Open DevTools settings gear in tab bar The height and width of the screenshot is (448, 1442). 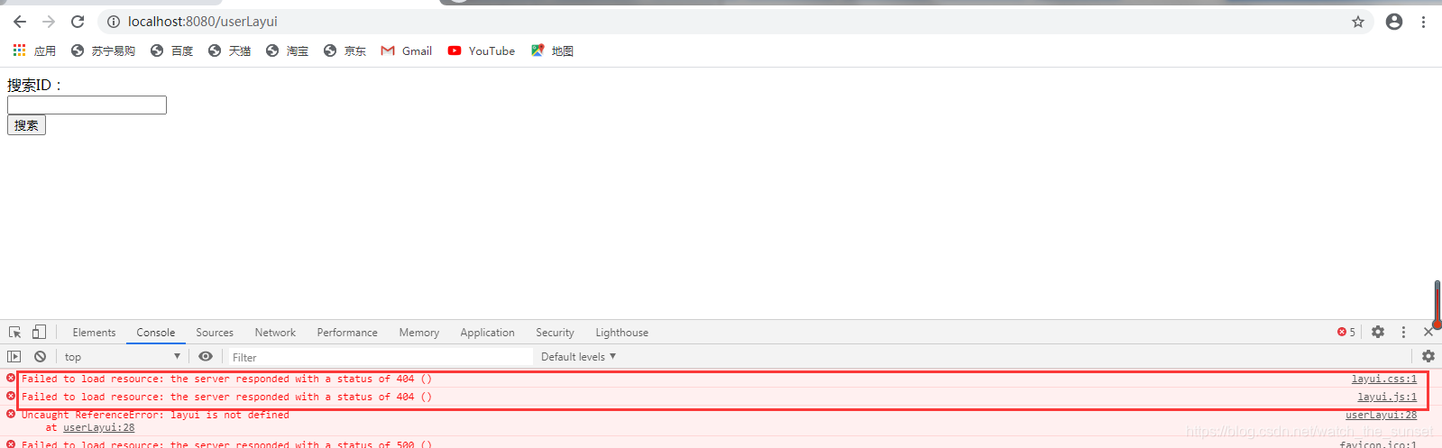[1378, 333]
